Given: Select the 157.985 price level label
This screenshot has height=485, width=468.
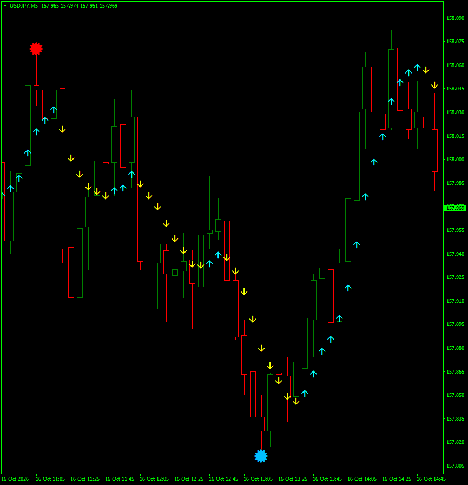Looking at the screenshot, I should pos(455,183).
